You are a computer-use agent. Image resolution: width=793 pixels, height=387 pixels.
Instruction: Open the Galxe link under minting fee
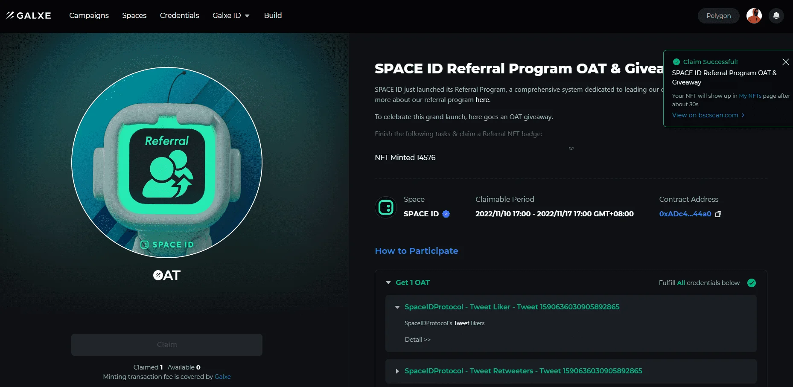point(223,377)
